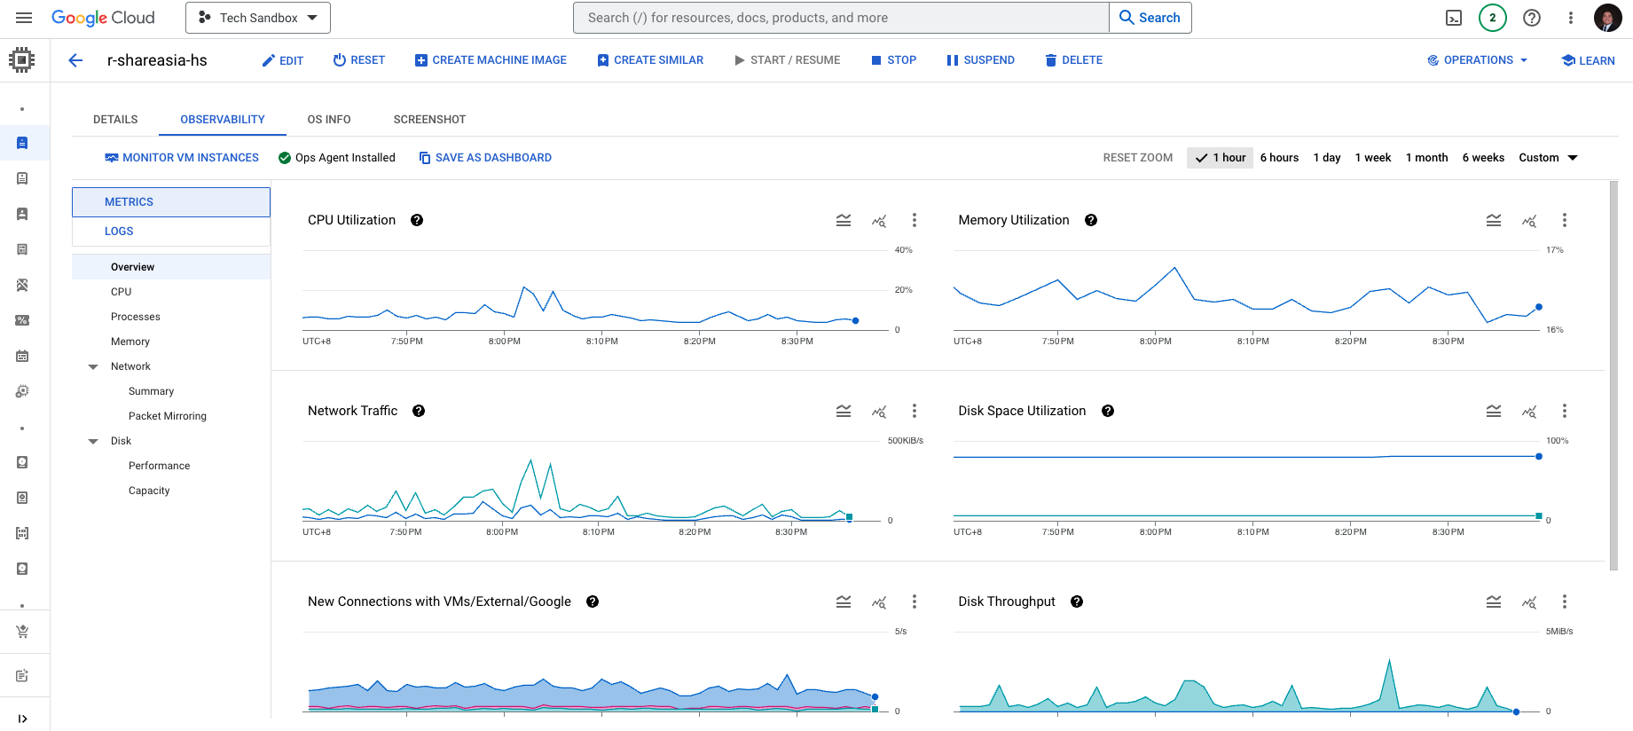The image size is (1633, 731).
Task: Open Cloud Shell terminal icon
Action: coord(1453,18)
